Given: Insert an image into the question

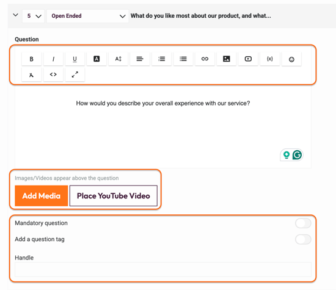Looking at the screenshot, I should click(x=227, y=59).
